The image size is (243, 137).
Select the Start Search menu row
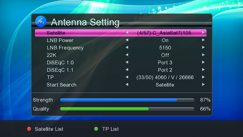coord(121,85)
